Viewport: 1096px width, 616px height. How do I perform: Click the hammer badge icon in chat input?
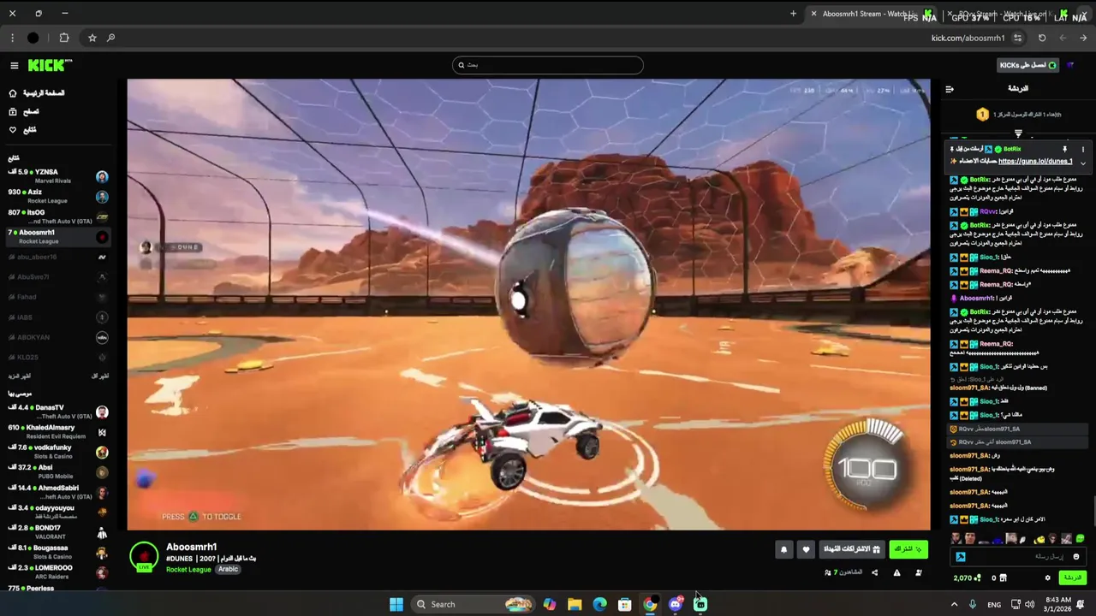[x=961, y=557]
